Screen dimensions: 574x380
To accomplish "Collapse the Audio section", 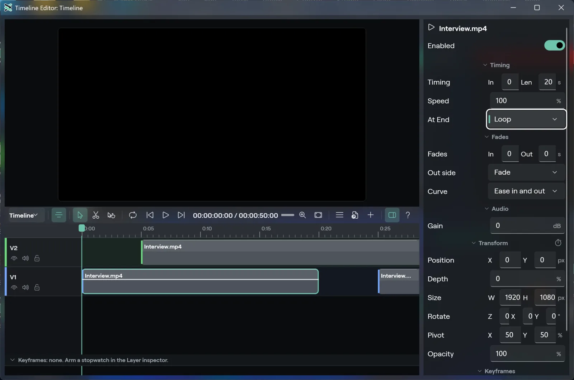I will (x=496, y=209).
